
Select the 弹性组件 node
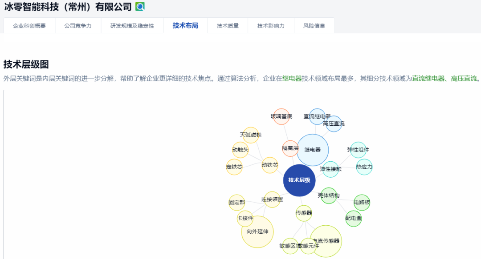point(358,150)
